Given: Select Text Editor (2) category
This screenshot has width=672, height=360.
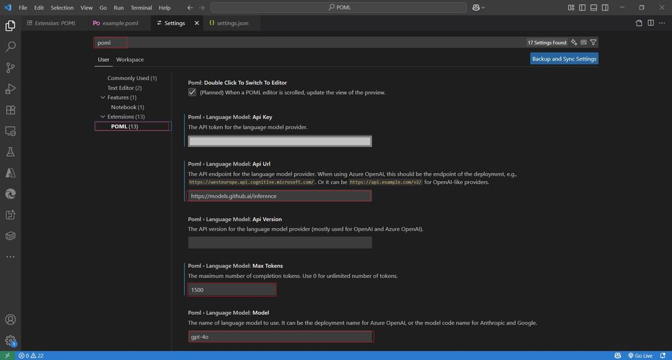Looking at the screenshot, I should click(124, 88).
